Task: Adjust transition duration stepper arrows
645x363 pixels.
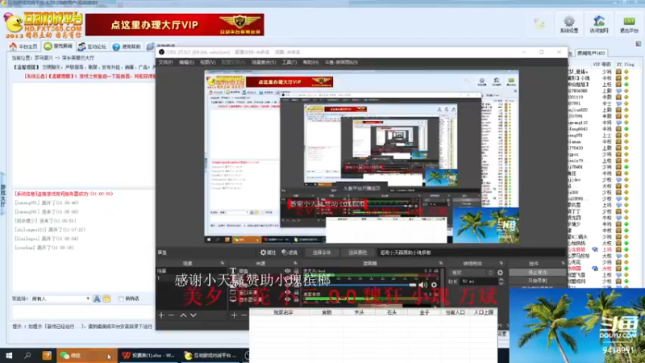Action: click(501, 282)
